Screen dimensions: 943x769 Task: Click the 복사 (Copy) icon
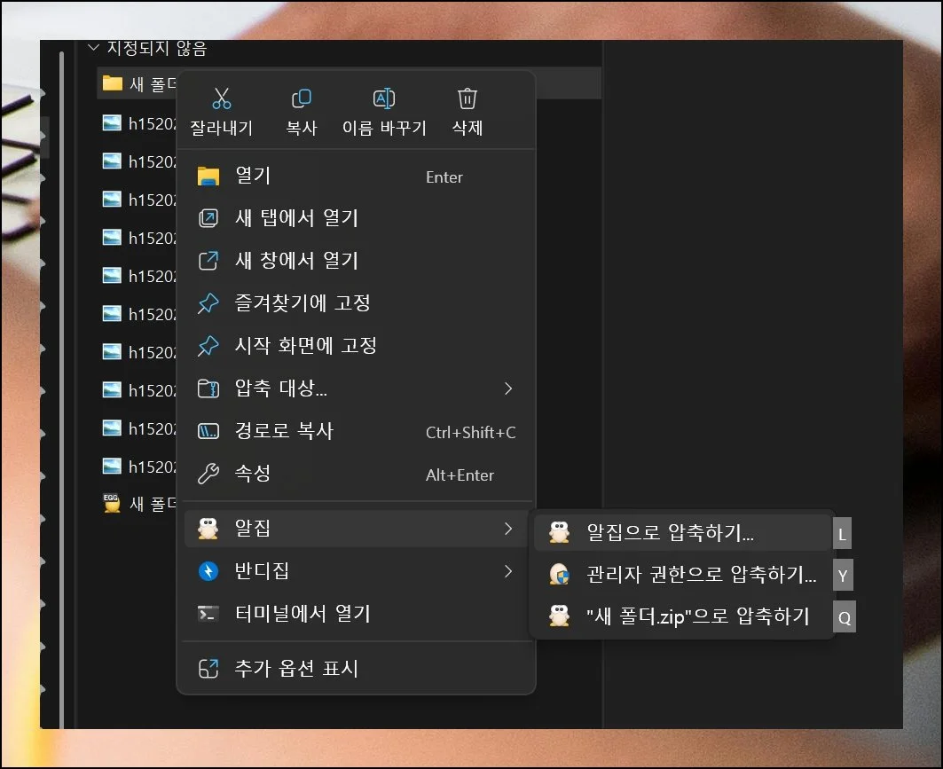click(x=301, y=98)
